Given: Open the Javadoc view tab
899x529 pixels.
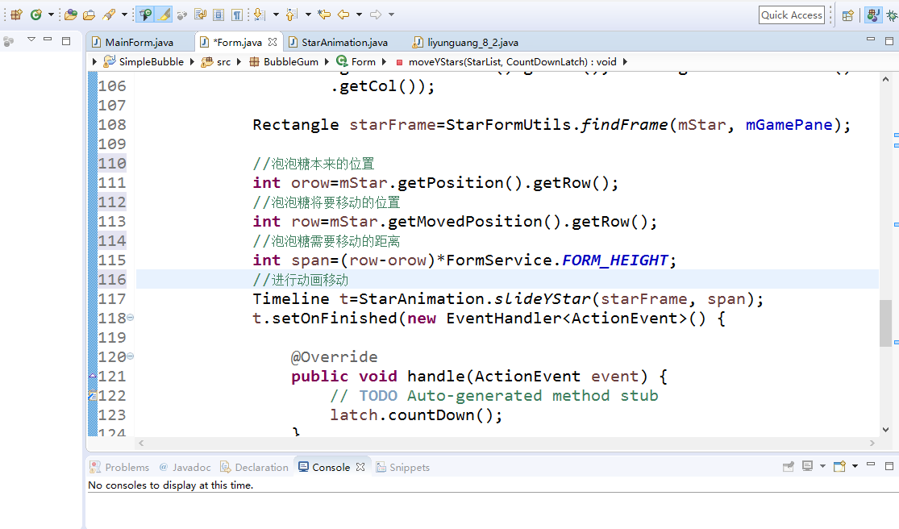Looking at the screenshot, I should coord(185,467).
